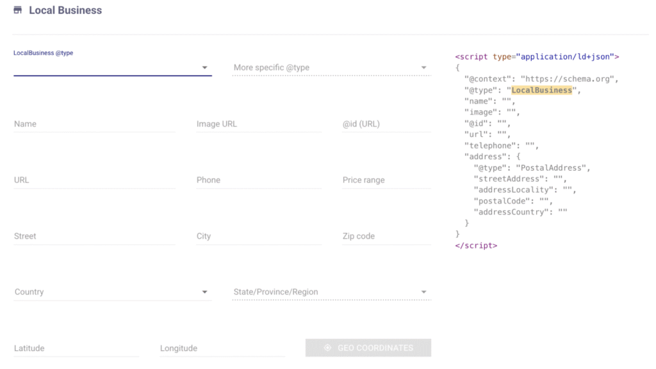Image resolution: width=656 pixels, height=369 pixels.
Task: Click the highlighted LocalBusiness text in code
Action: 541,90
